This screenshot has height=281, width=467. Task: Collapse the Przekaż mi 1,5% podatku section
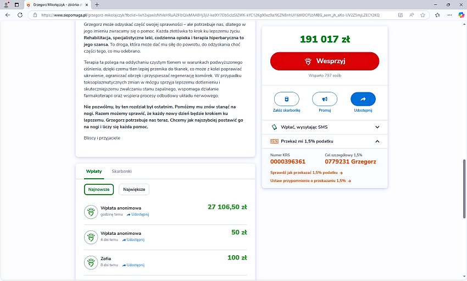[377, 141]
